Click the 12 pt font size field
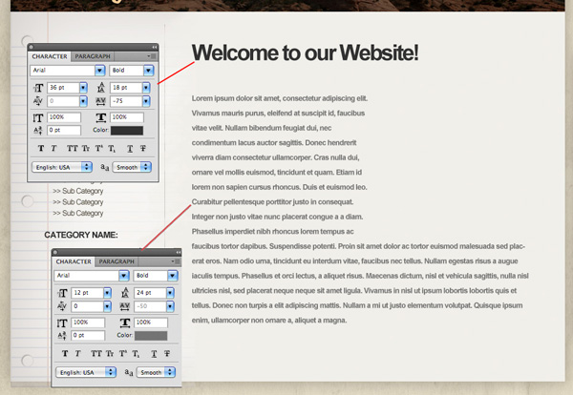This screenshot has height=395, width=573. point(87,293)
